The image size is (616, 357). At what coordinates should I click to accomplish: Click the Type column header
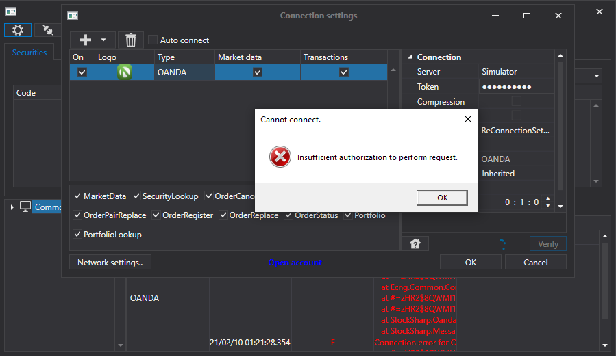[167, 57]
